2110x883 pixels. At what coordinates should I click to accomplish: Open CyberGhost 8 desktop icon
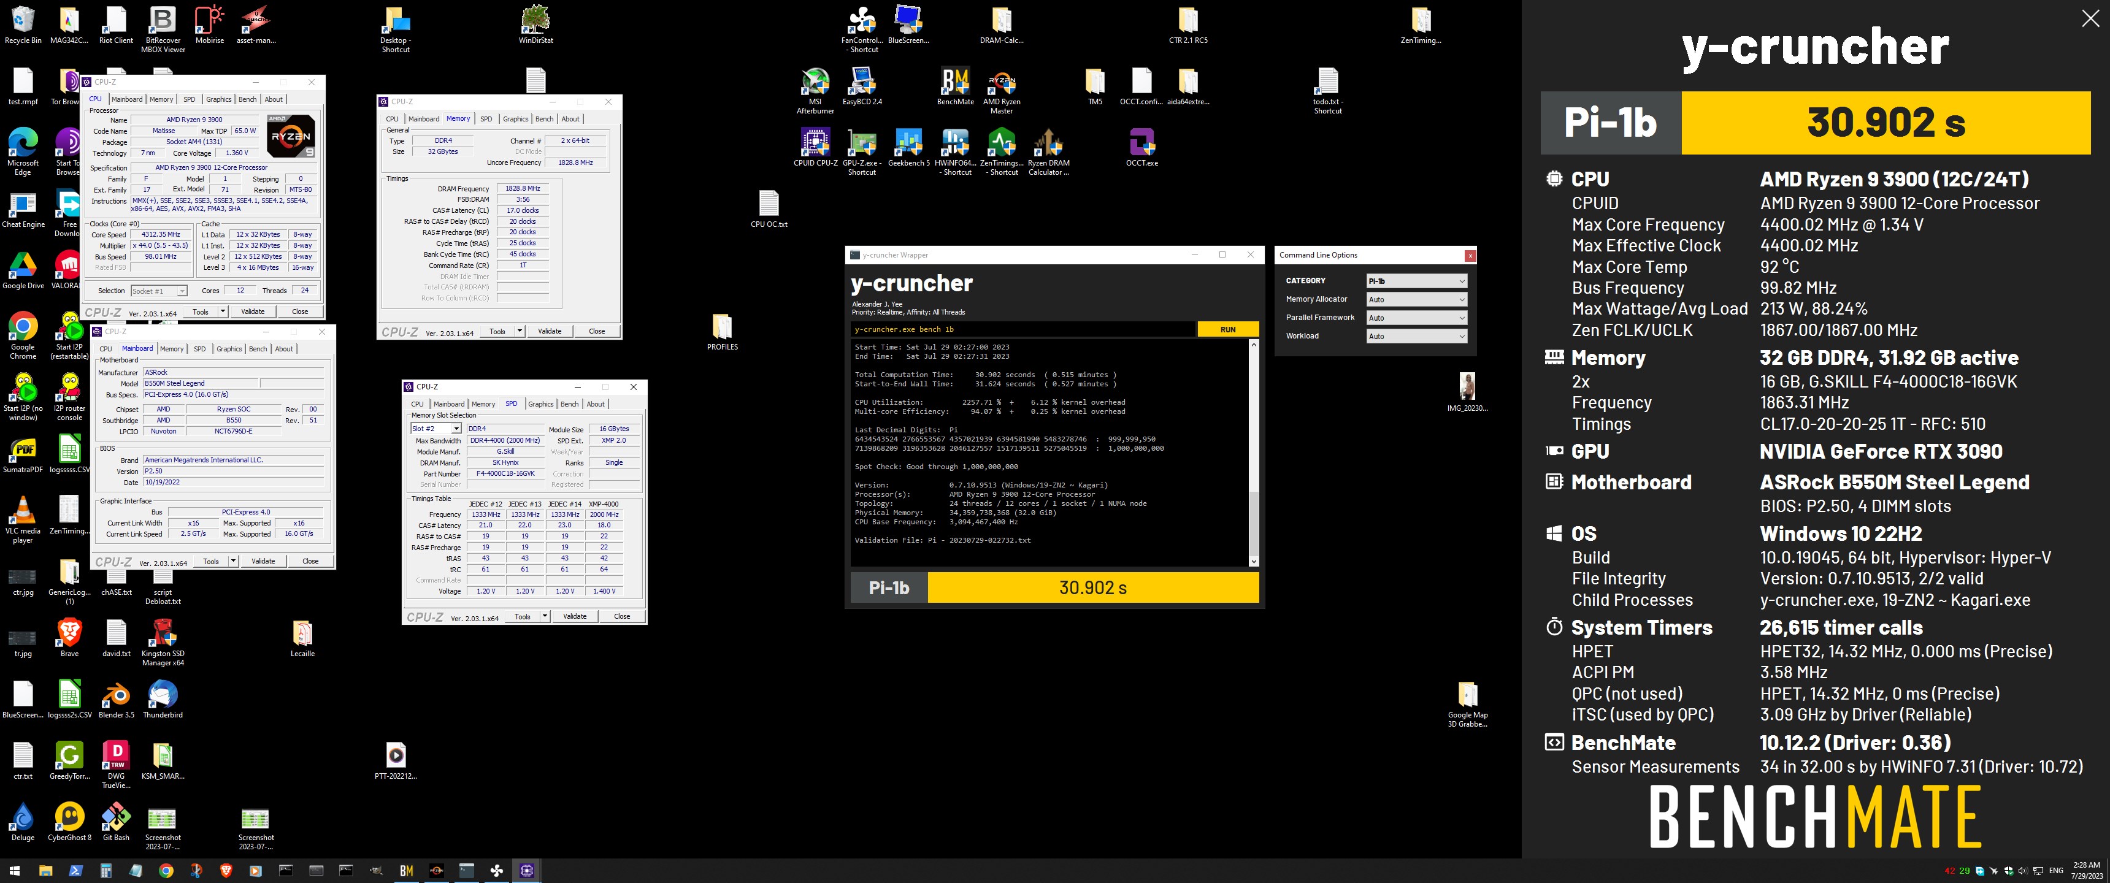pyautogui.click(x=69, y=822)
